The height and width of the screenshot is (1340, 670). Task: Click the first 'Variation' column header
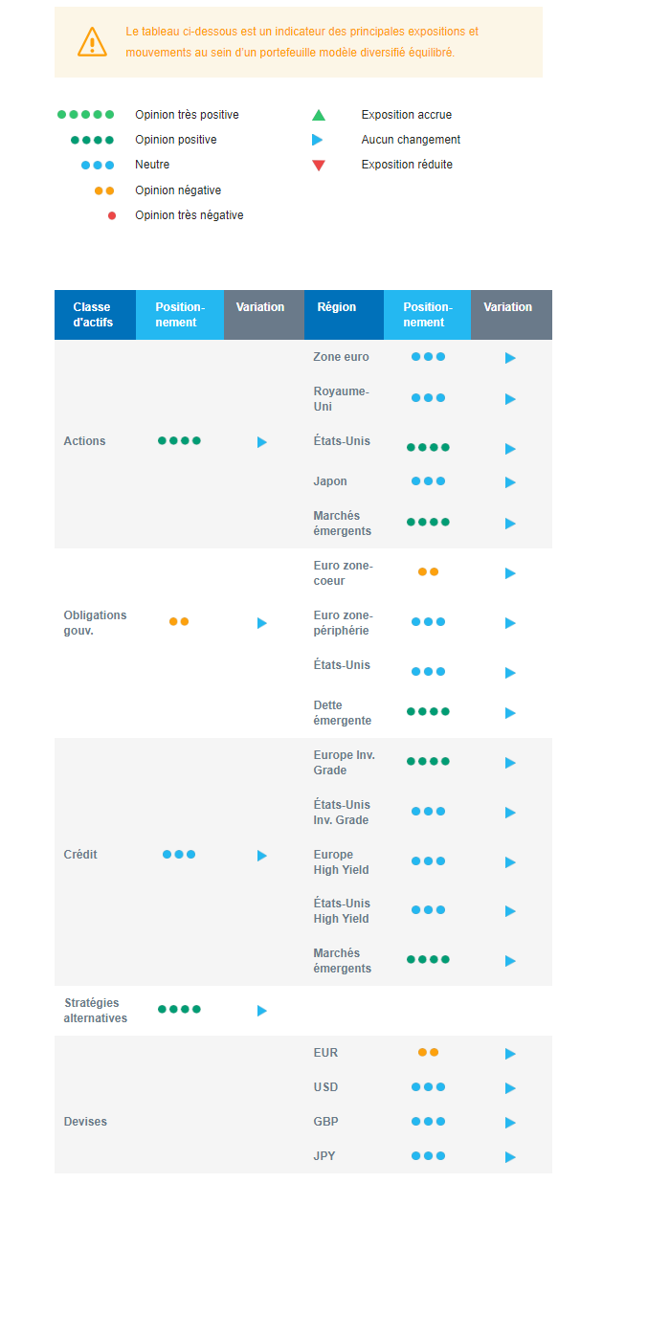click(x=260, y=307)
